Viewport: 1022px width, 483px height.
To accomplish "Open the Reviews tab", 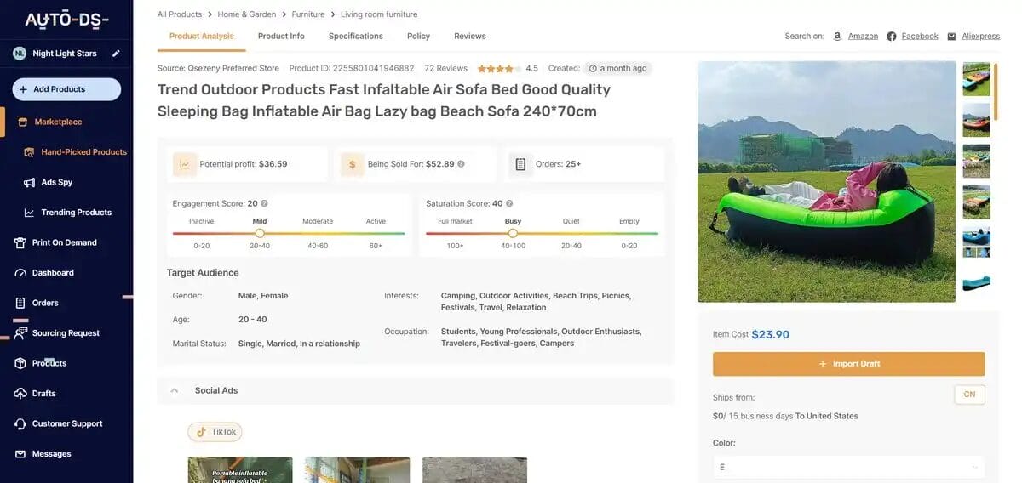I will tap(470, 37).
